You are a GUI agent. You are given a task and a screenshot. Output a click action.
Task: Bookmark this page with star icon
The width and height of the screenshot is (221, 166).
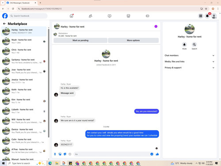(206, 9)
